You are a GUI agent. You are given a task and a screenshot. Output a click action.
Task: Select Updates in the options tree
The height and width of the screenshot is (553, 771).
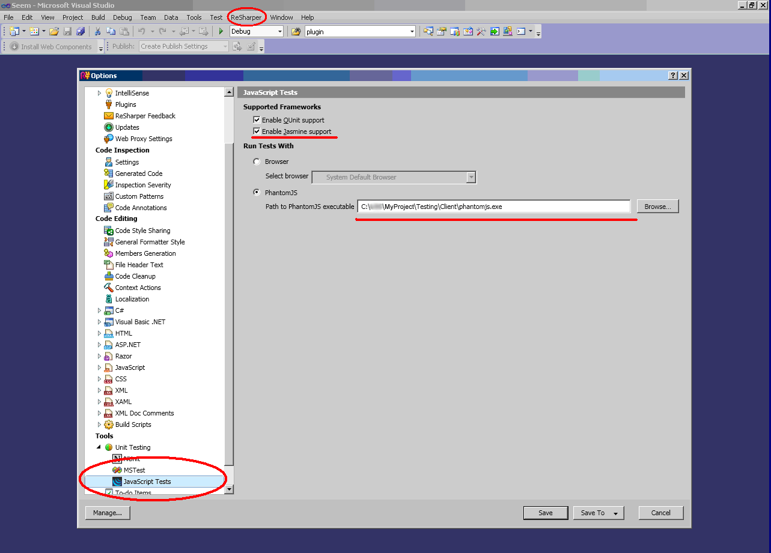[127, 127]
